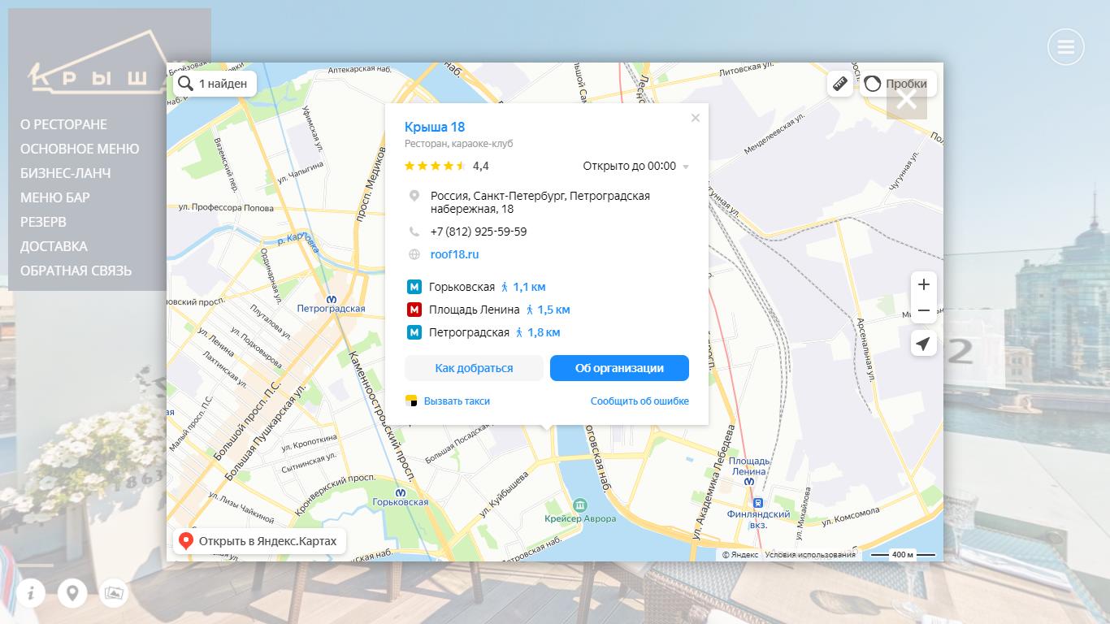Click the phone number +7 (812) 925-59-59
Image resolution: width=1110 pixels, height=624 pixels.
pyautogui.click(x=479, y=232)
